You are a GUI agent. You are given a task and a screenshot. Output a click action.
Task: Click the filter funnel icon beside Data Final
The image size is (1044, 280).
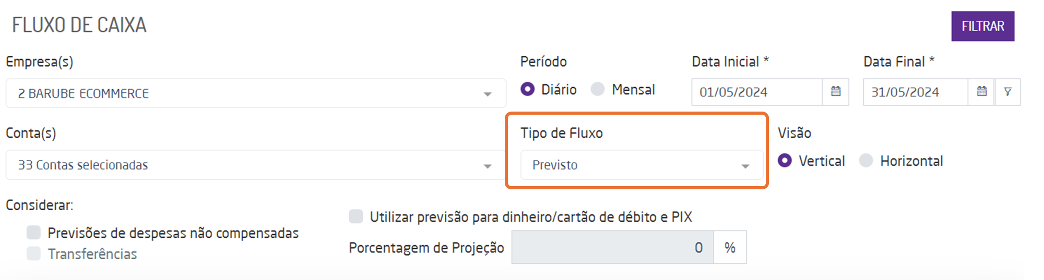1008,92
